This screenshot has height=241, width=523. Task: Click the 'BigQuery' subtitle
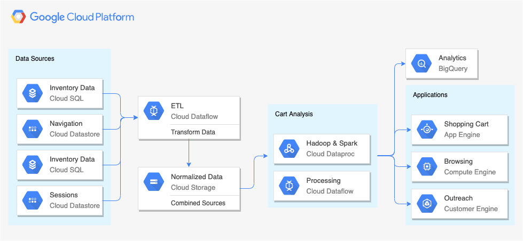[453, 69]
